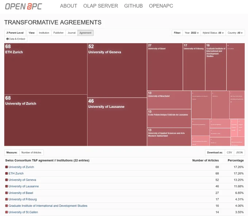Viewport: 248px width, 216px height.
Task: Download data as CSV
Action: point(229,152)
